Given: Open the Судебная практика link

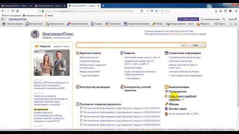Looking at the screenshot, I should tap(90, 61).
